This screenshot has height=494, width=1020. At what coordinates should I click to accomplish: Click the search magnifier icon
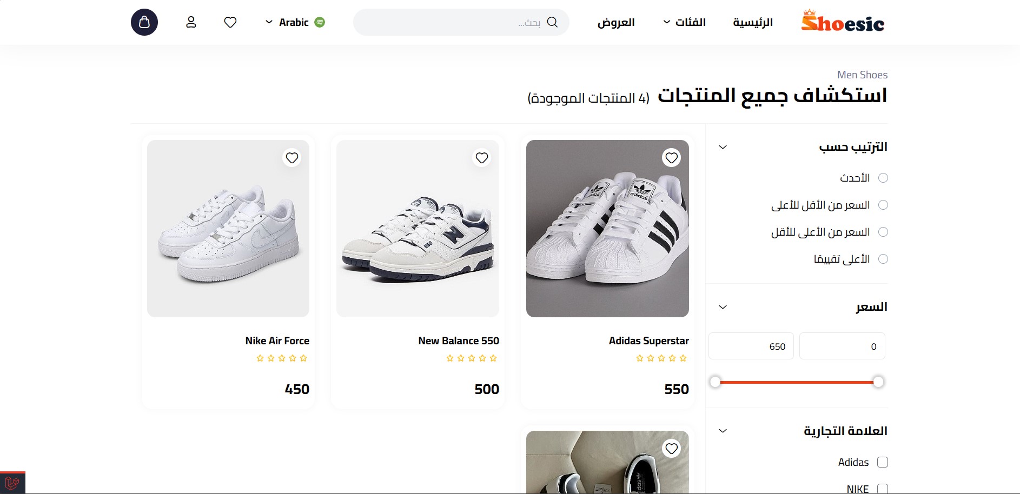tap(552, 22)
